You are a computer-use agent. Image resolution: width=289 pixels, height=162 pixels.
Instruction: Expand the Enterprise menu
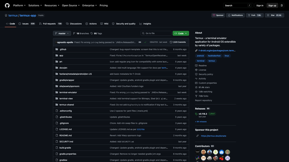[x=89, y=5]
